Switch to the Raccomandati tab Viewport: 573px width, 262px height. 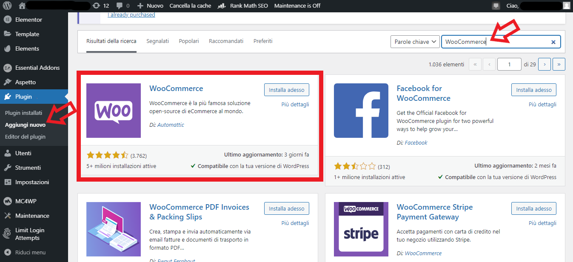point(226,41)
